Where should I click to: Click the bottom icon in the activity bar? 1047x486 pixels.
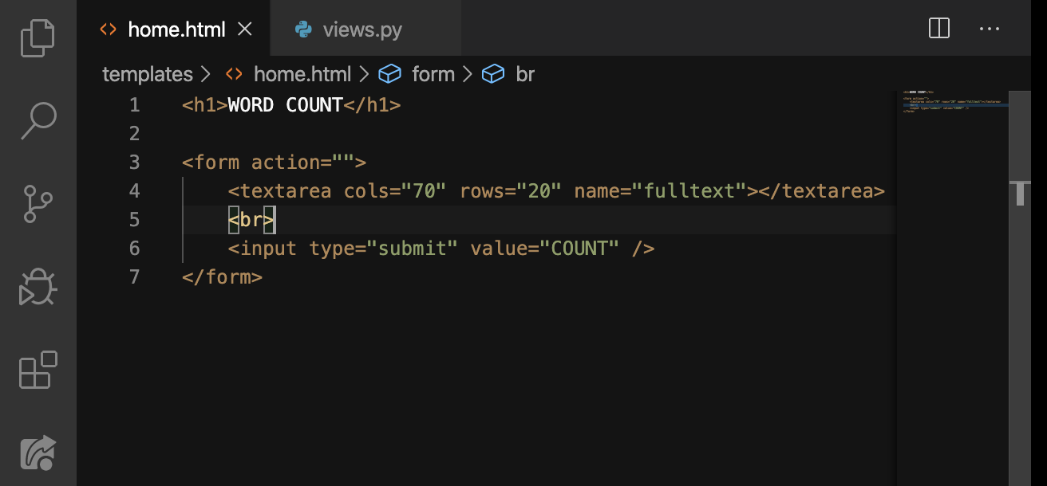(37, 453)
